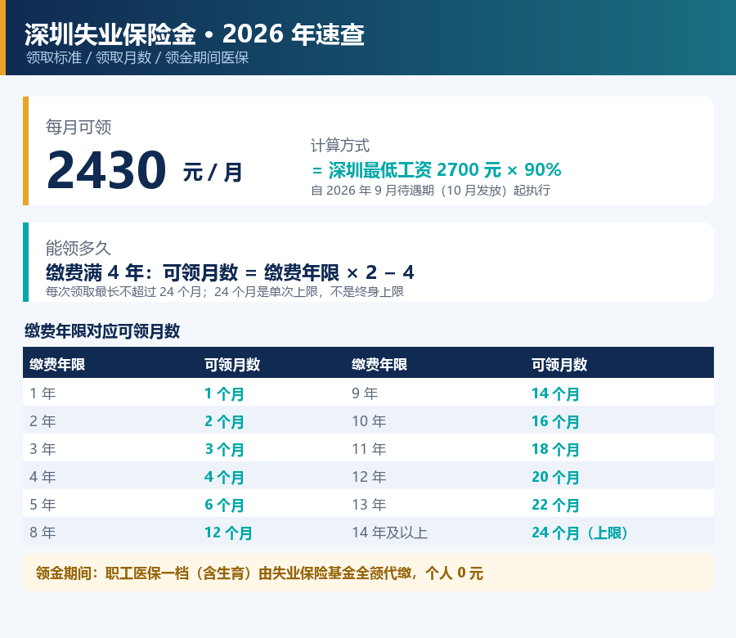Screen dimensions: 736x638
Task: Click the 能领多久 label
Action: coord(78,247)
